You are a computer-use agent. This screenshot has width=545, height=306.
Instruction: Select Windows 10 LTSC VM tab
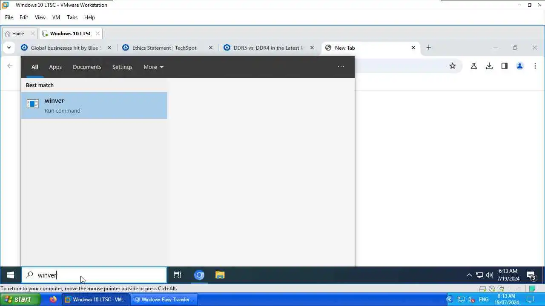(71, 34)
